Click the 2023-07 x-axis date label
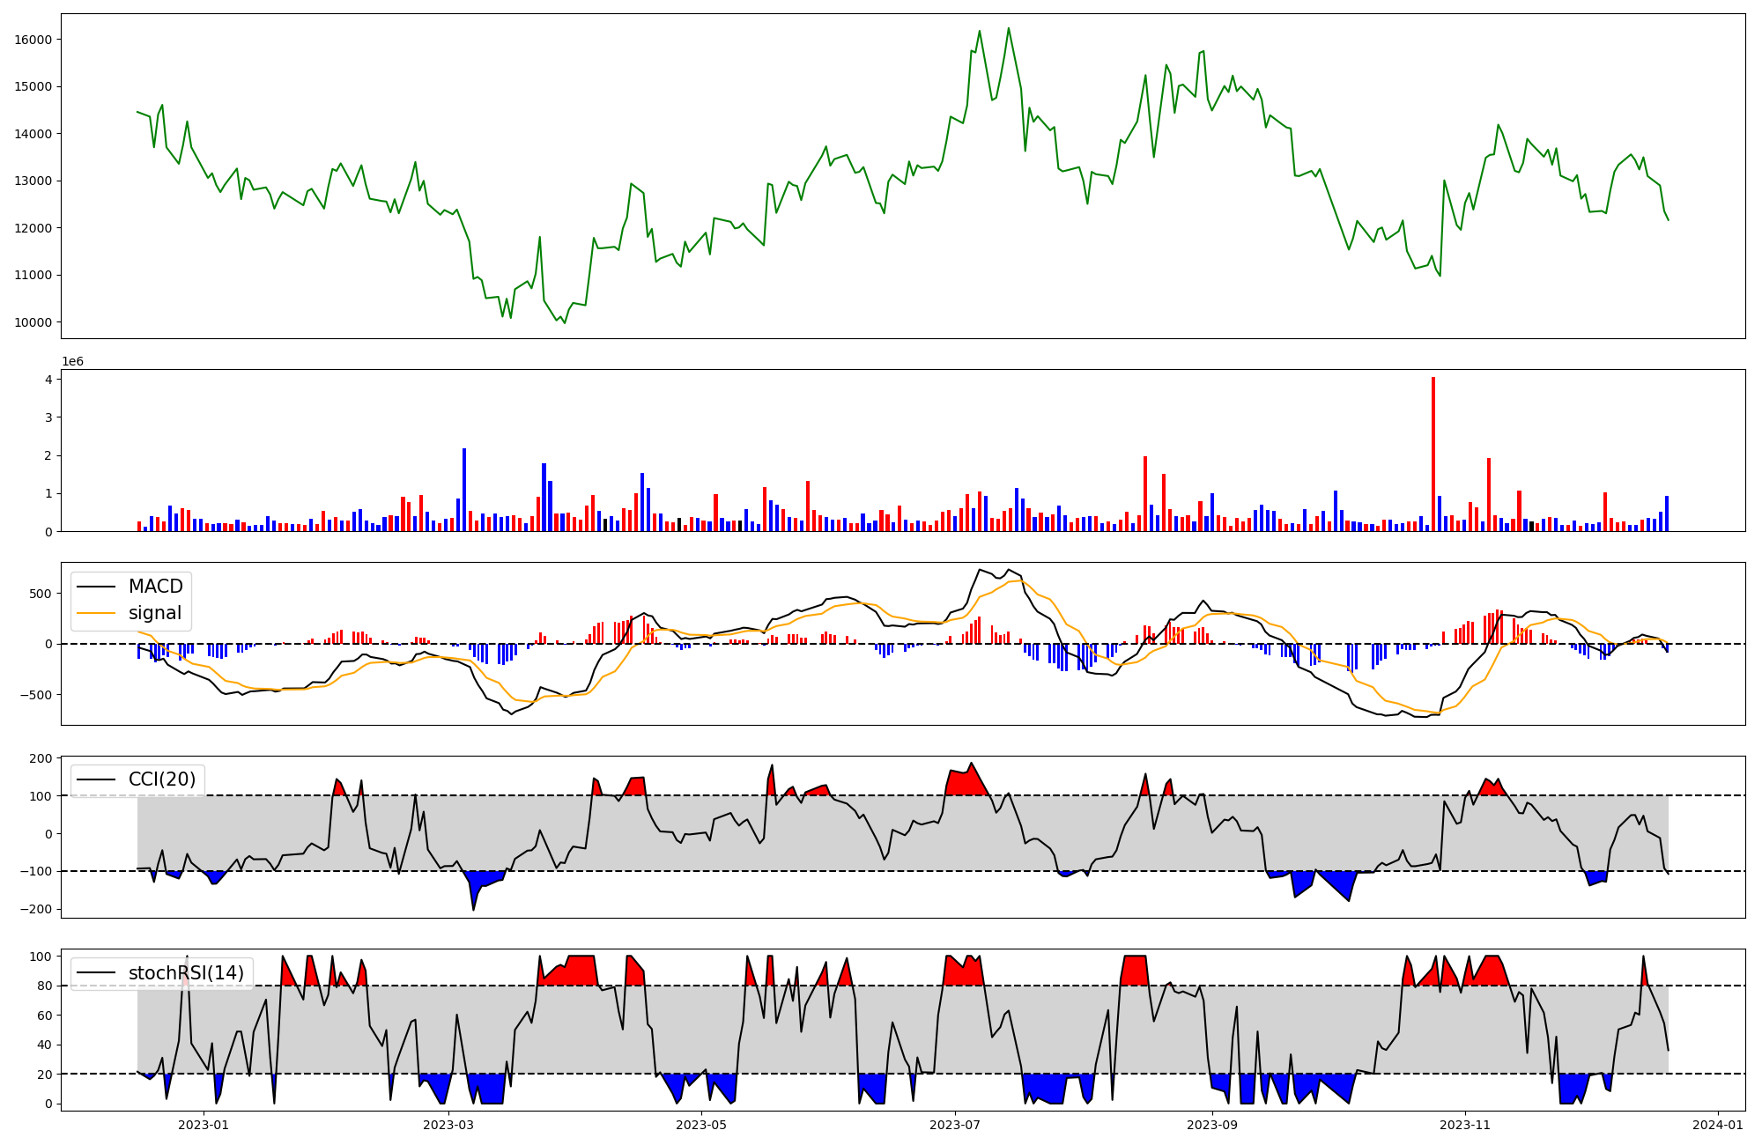 click(x=955, y=1125)
